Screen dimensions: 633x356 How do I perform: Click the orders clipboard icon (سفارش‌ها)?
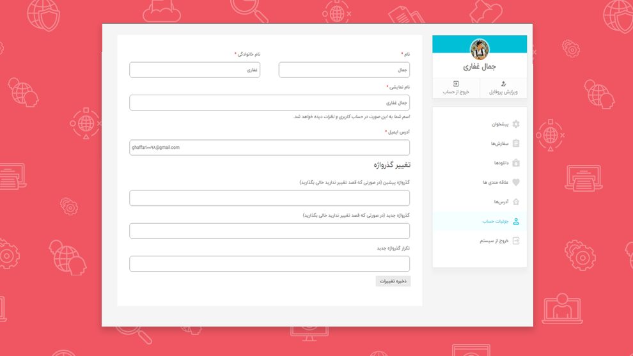pyautogui.click(x=516, y=143)
